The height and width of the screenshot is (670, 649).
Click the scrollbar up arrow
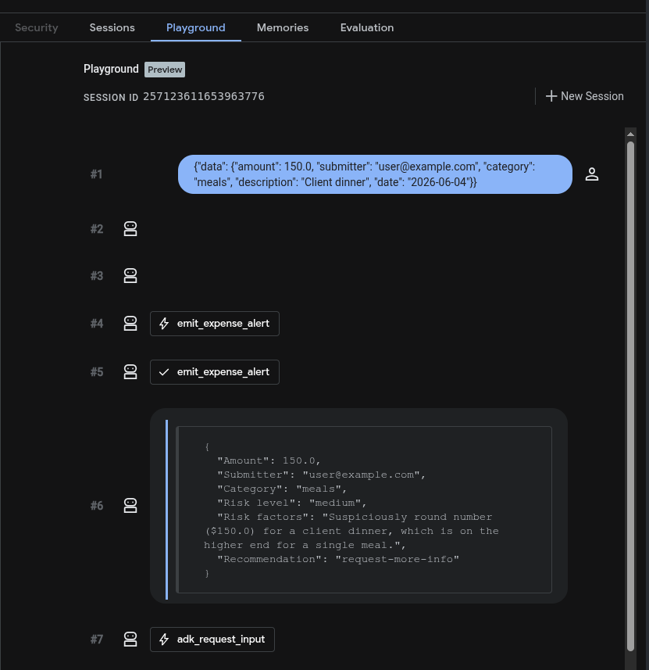[x=630, y=134]
